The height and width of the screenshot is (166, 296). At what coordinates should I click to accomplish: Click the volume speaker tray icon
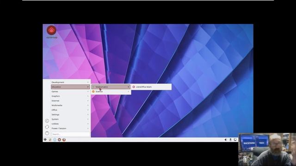coord(225,140)
